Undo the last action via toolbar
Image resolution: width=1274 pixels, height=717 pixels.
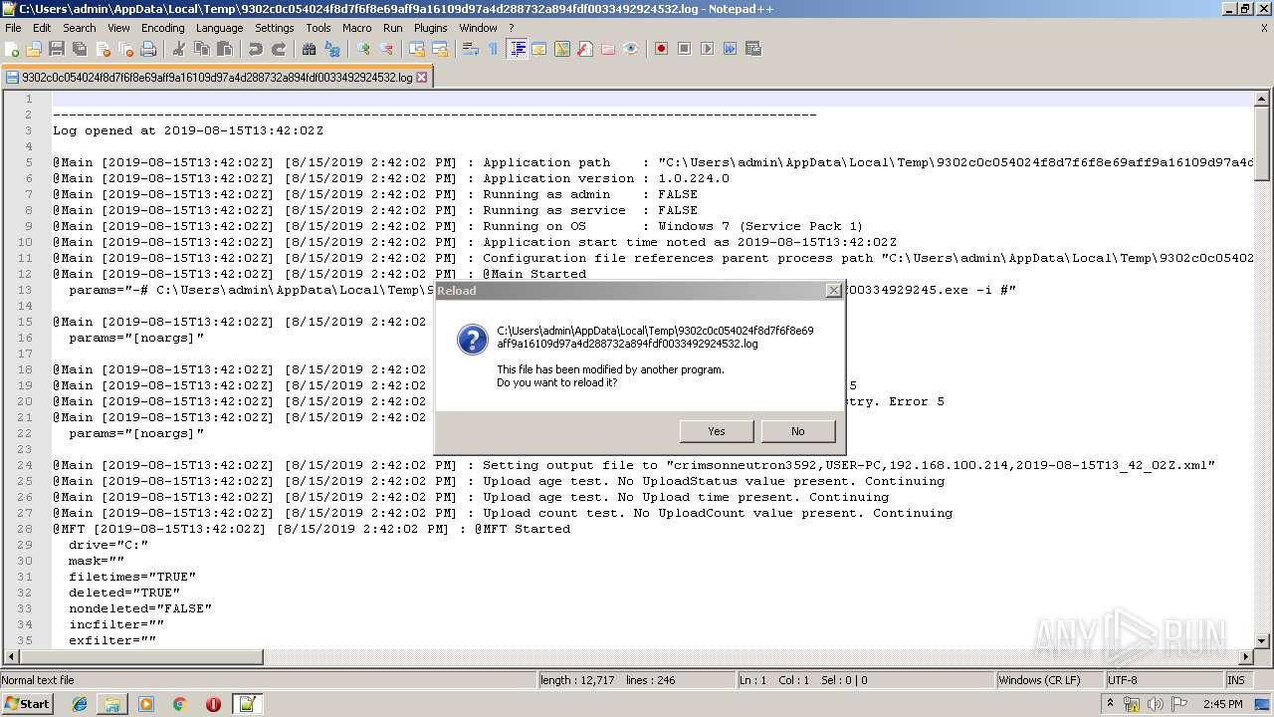[256, 49]
